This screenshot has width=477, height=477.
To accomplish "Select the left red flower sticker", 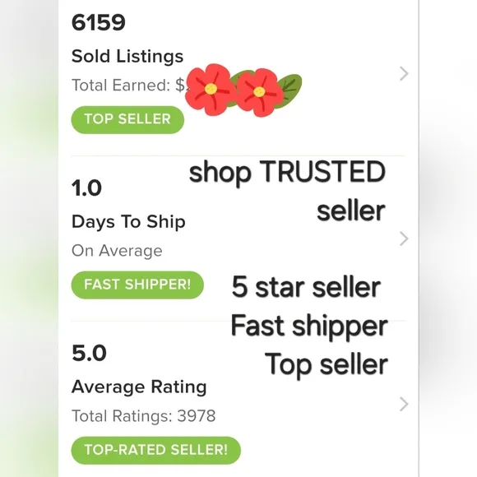I will 211,89.
